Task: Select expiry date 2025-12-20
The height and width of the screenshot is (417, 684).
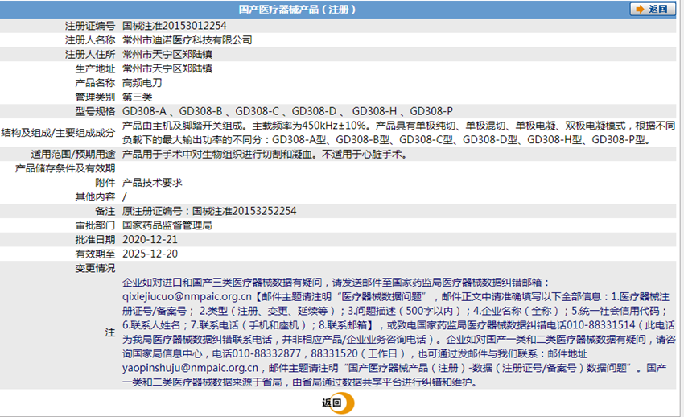Action: tap(150, 254)
